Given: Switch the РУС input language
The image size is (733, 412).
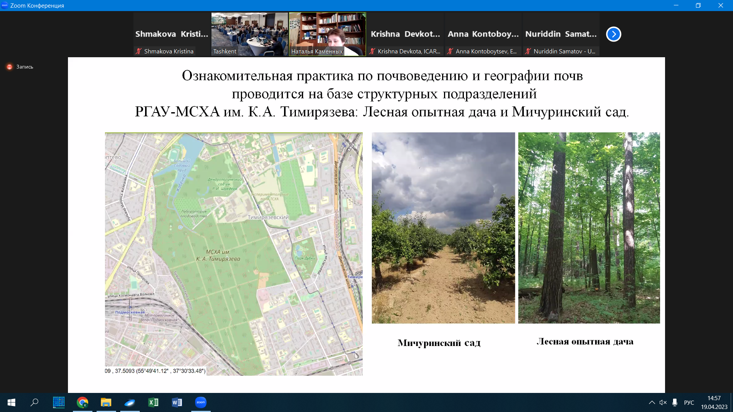Looking at the screenshot, I should pyautogui.click(x=689, y=402).
